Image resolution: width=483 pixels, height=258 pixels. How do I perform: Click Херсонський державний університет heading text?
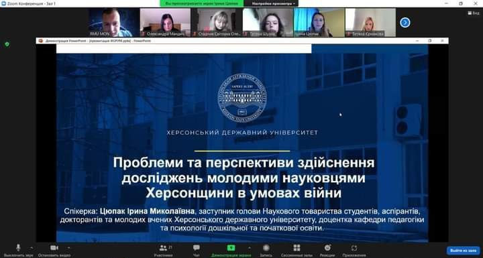pos(242,133)
